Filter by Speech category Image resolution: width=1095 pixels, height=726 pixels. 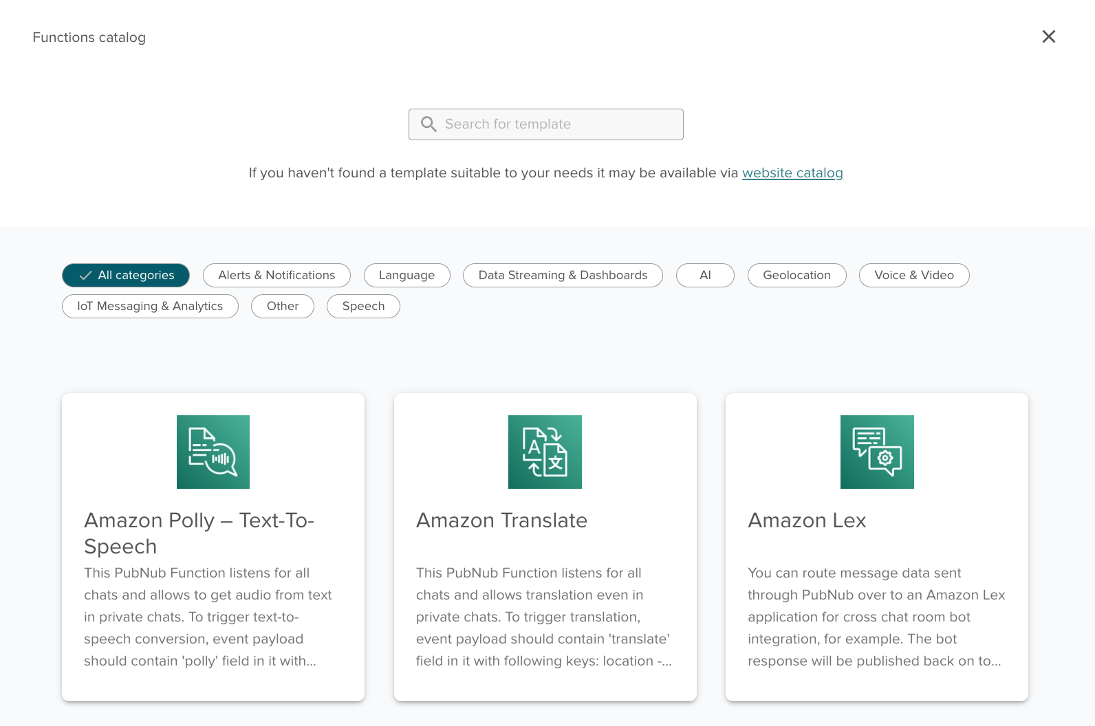pyautogui.click(x=363, y=306)
